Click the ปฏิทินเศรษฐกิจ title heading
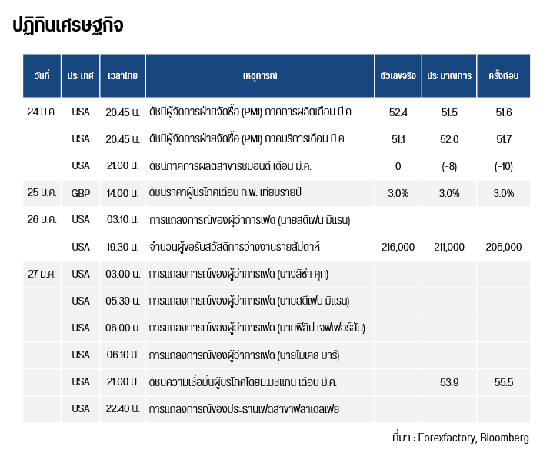550x463 pixels. pyautogui.click(x=68, y=25)
